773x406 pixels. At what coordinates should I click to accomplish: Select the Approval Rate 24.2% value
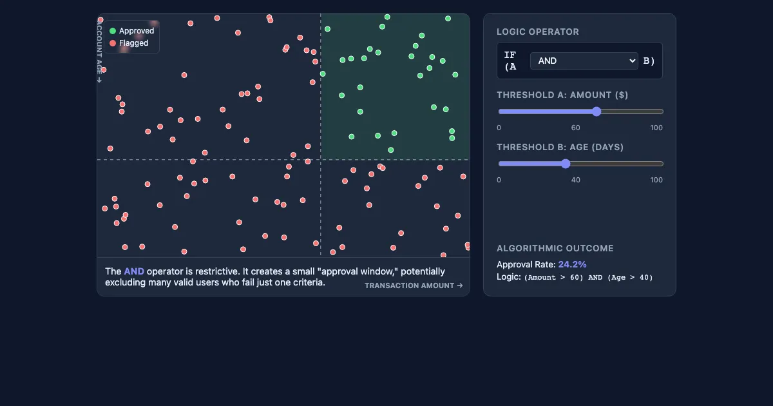coord(572,264)
